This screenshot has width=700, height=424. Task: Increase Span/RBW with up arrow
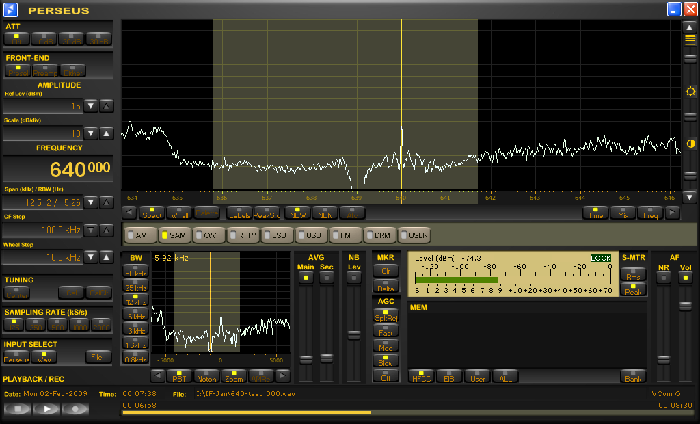point(106,202)
